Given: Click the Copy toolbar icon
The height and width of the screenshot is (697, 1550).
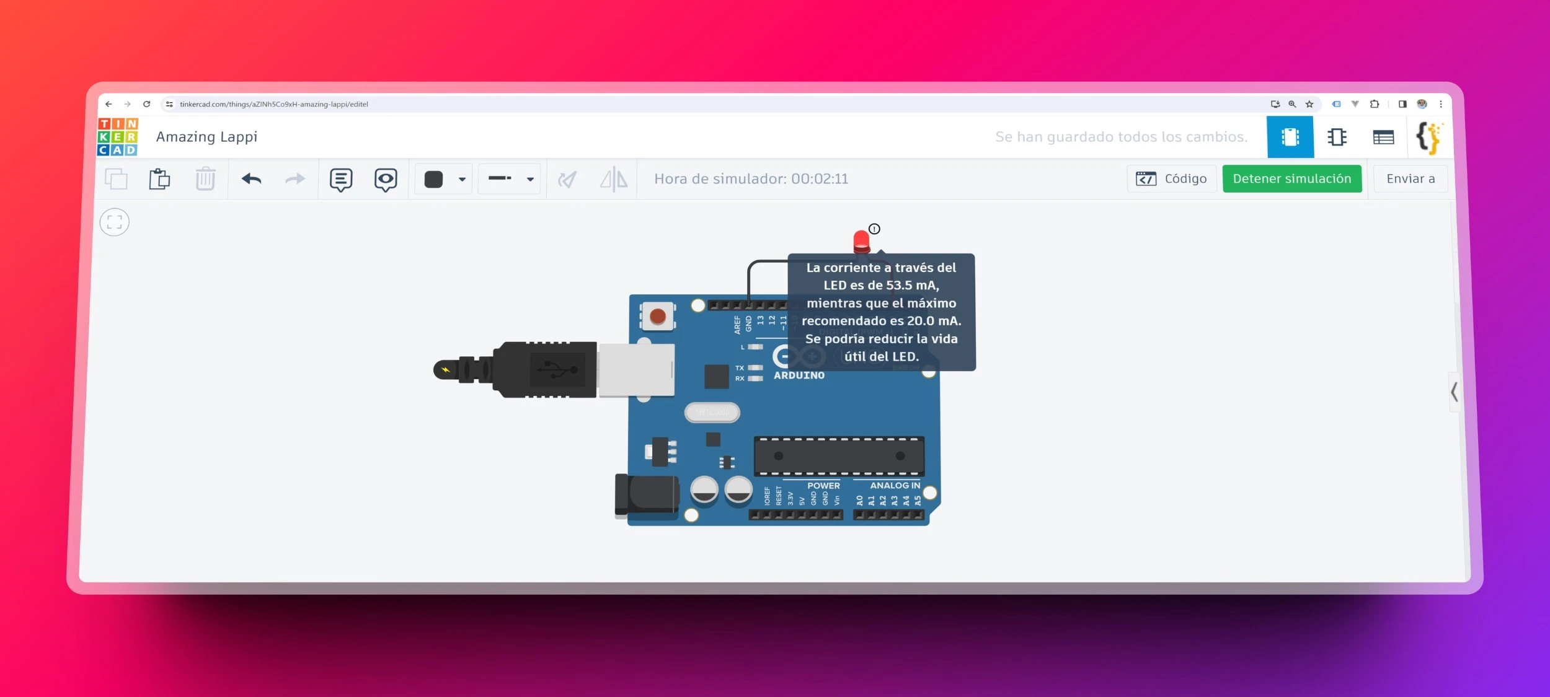Looking at the screenshot, I should click(116, 179).
